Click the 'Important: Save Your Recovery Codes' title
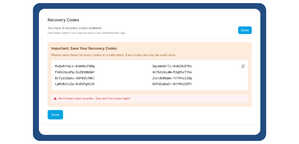Image resolution: width=299 pixels, height=144 pixels. point(84,48)
